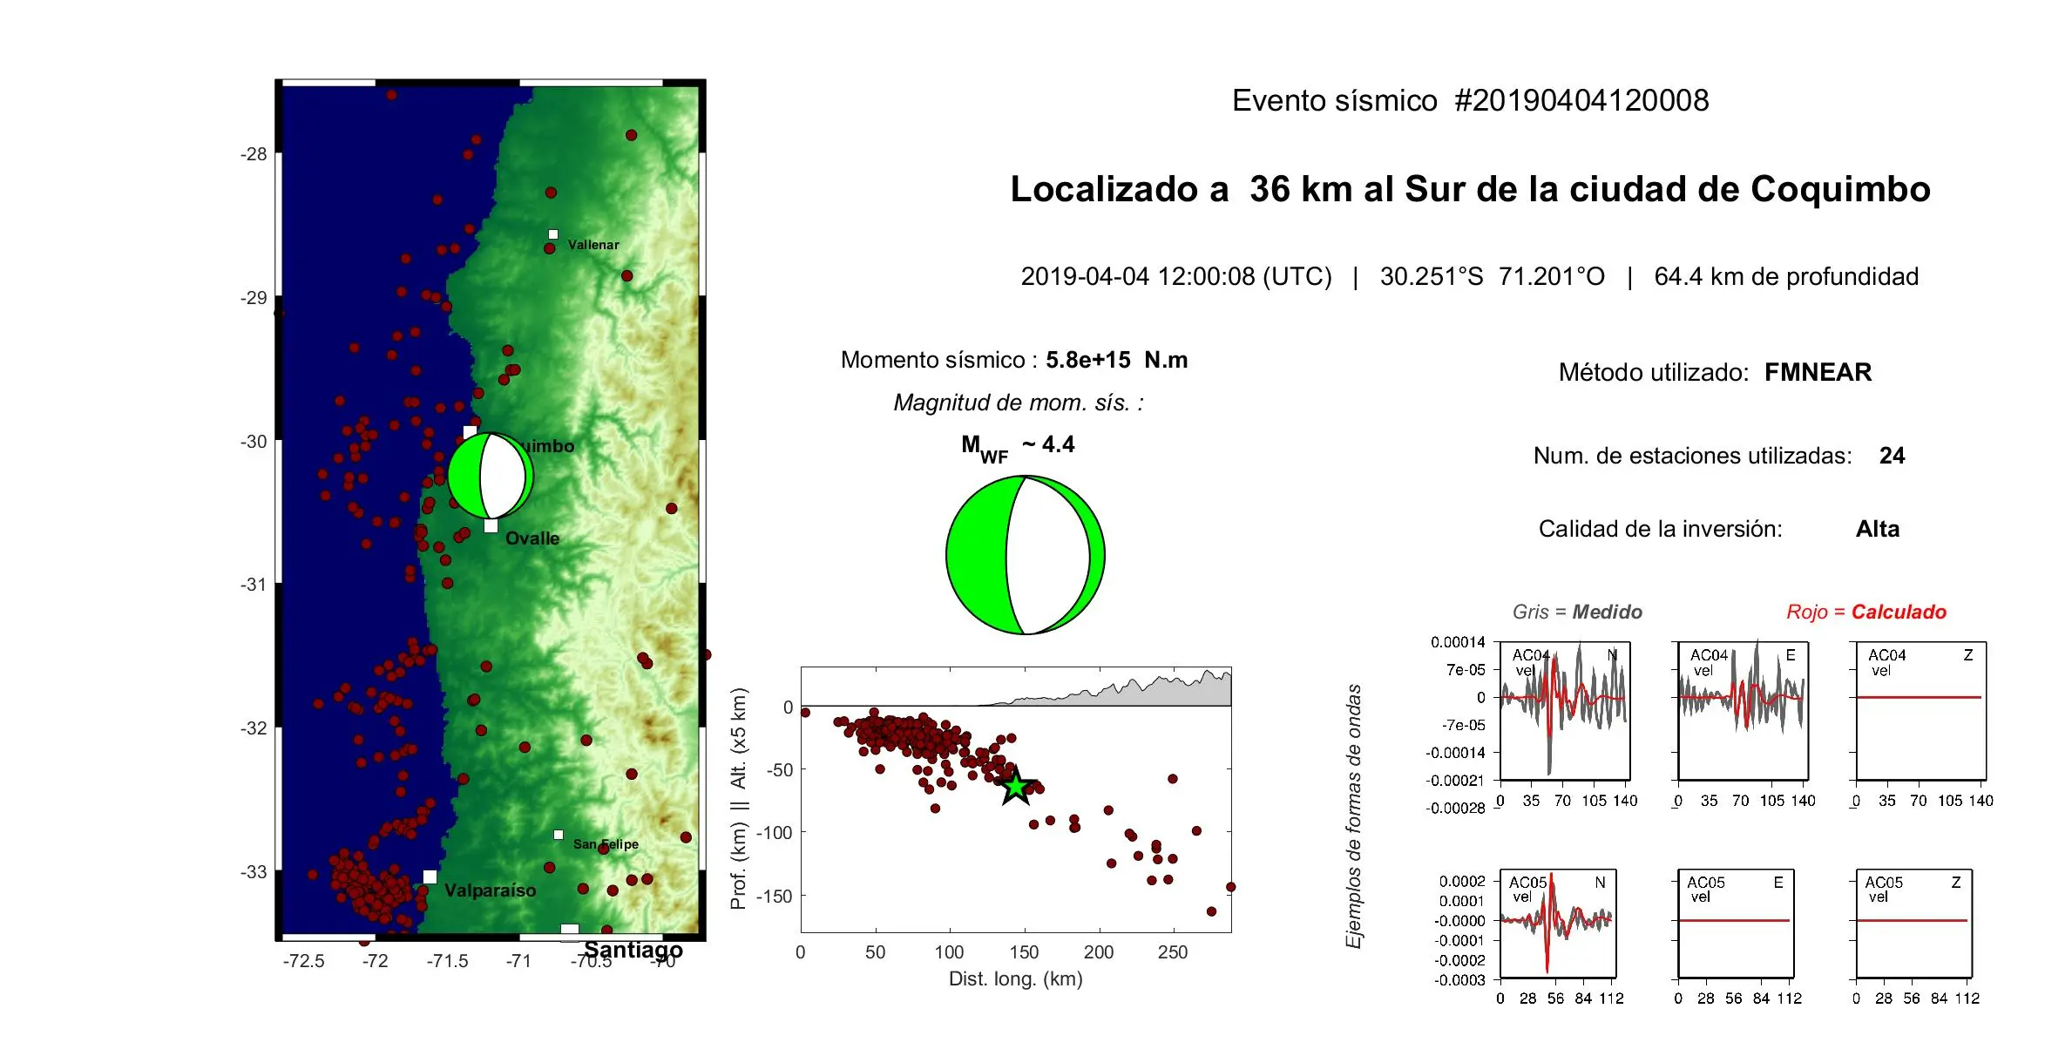
Task: Click the timestamp '2019-04-04 12:00:08 (UTC)'
Action: click(x=1176, y=277)
